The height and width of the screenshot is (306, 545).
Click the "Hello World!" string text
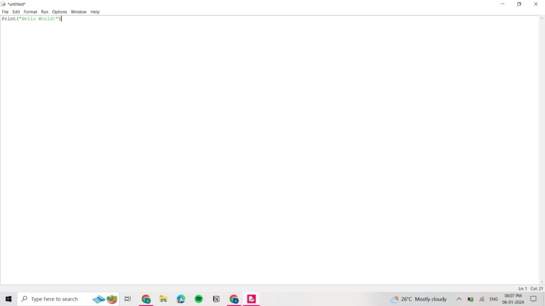[39, 19]
